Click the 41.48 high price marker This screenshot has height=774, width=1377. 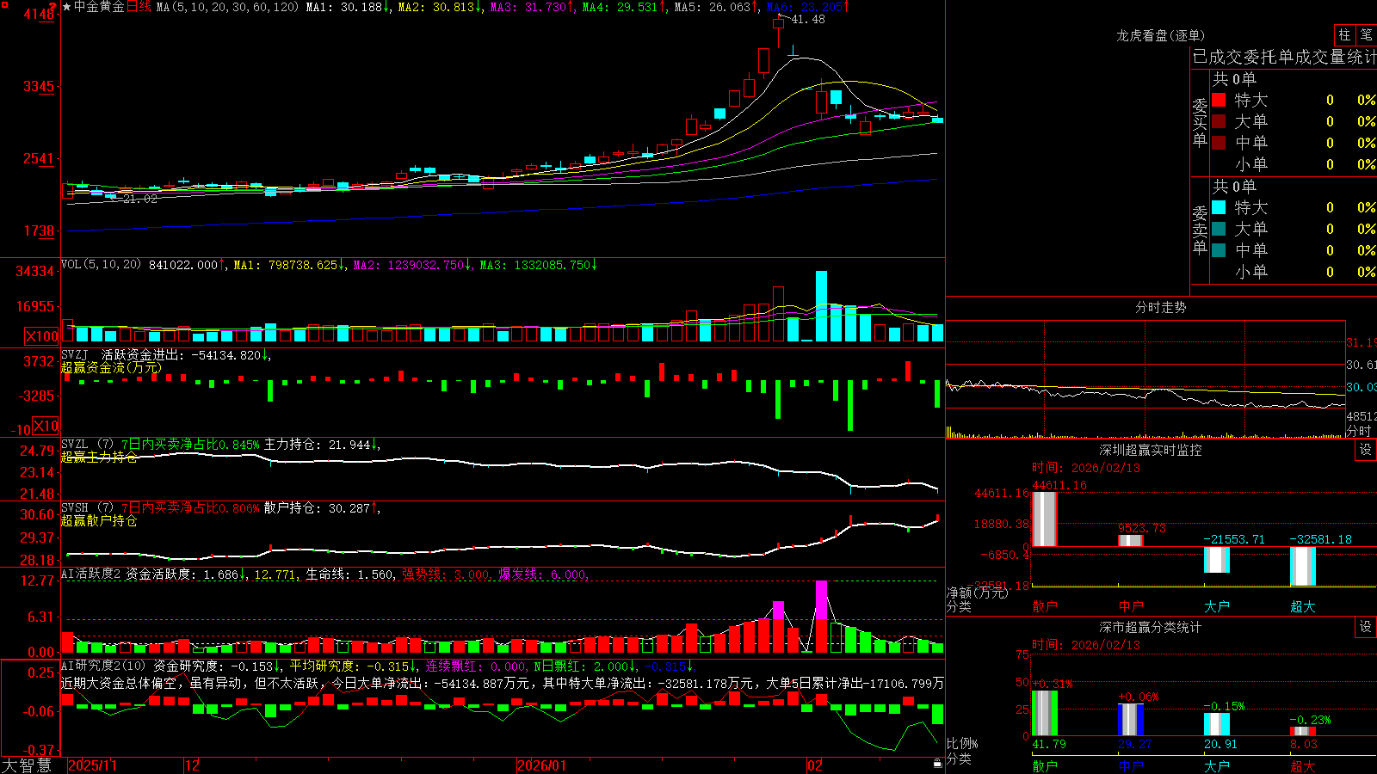tap(807, 19)
